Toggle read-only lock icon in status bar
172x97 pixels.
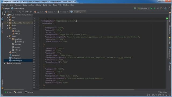coord(166,95)
